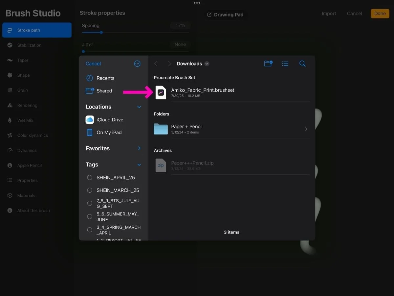Select the Stabilization icon
The image size is (394, 296).
coord(10,45)
